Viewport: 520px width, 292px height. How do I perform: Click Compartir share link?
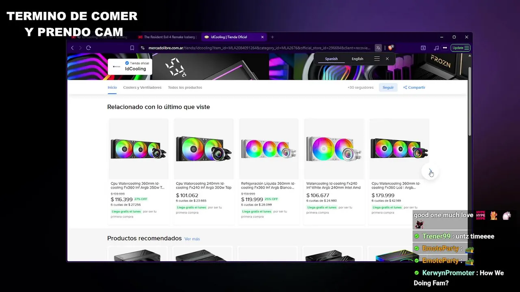(414, 88)
